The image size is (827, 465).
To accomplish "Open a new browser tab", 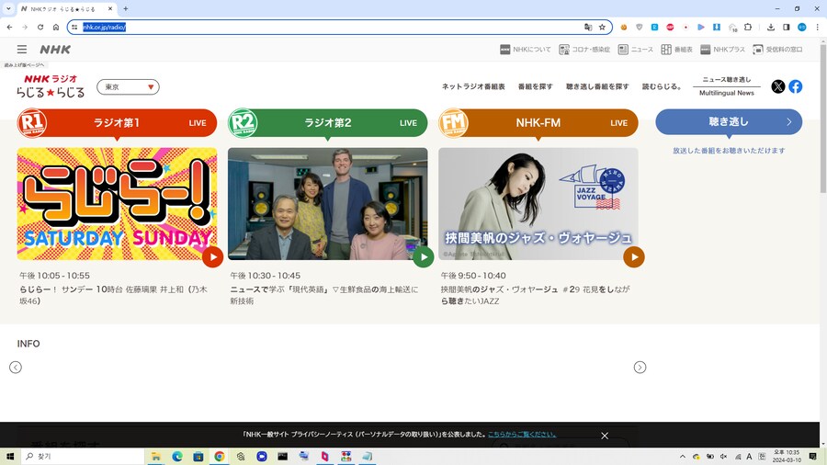I will pyautogui.click(x=126, y=8).
